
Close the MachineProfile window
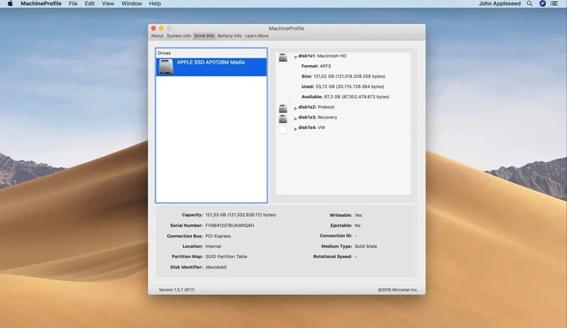[x=153, y=28]
